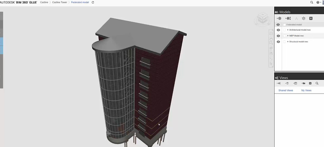Screen dimensions: 324x147
Task: Go to Cadline Tower in the breadcrumb
Action: click(x=60, y=2)
